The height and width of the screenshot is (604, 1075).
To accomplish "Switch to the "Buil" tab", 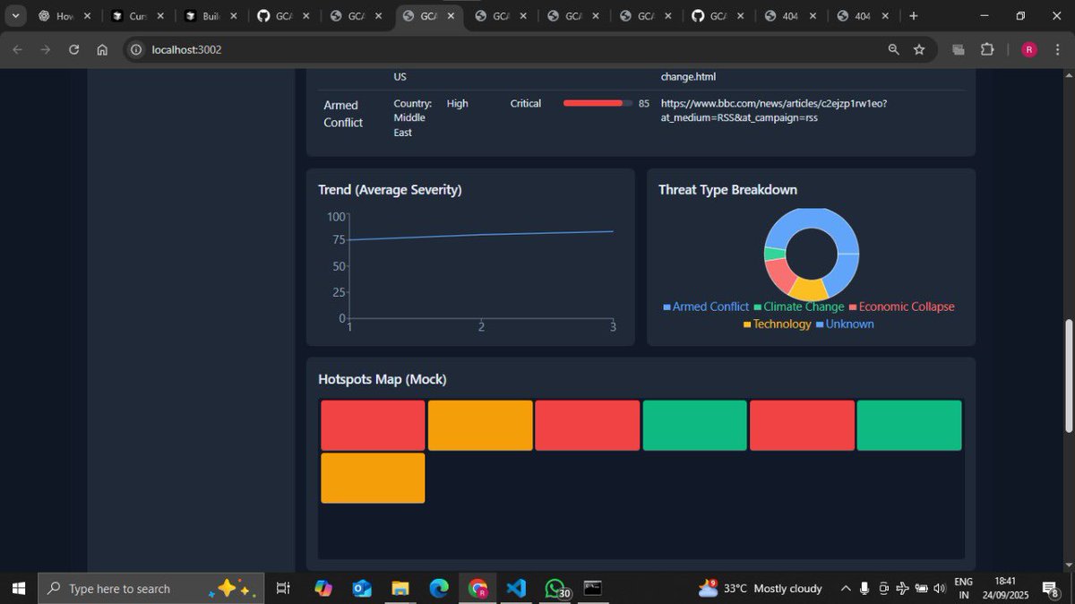I will tap(211, 16).
